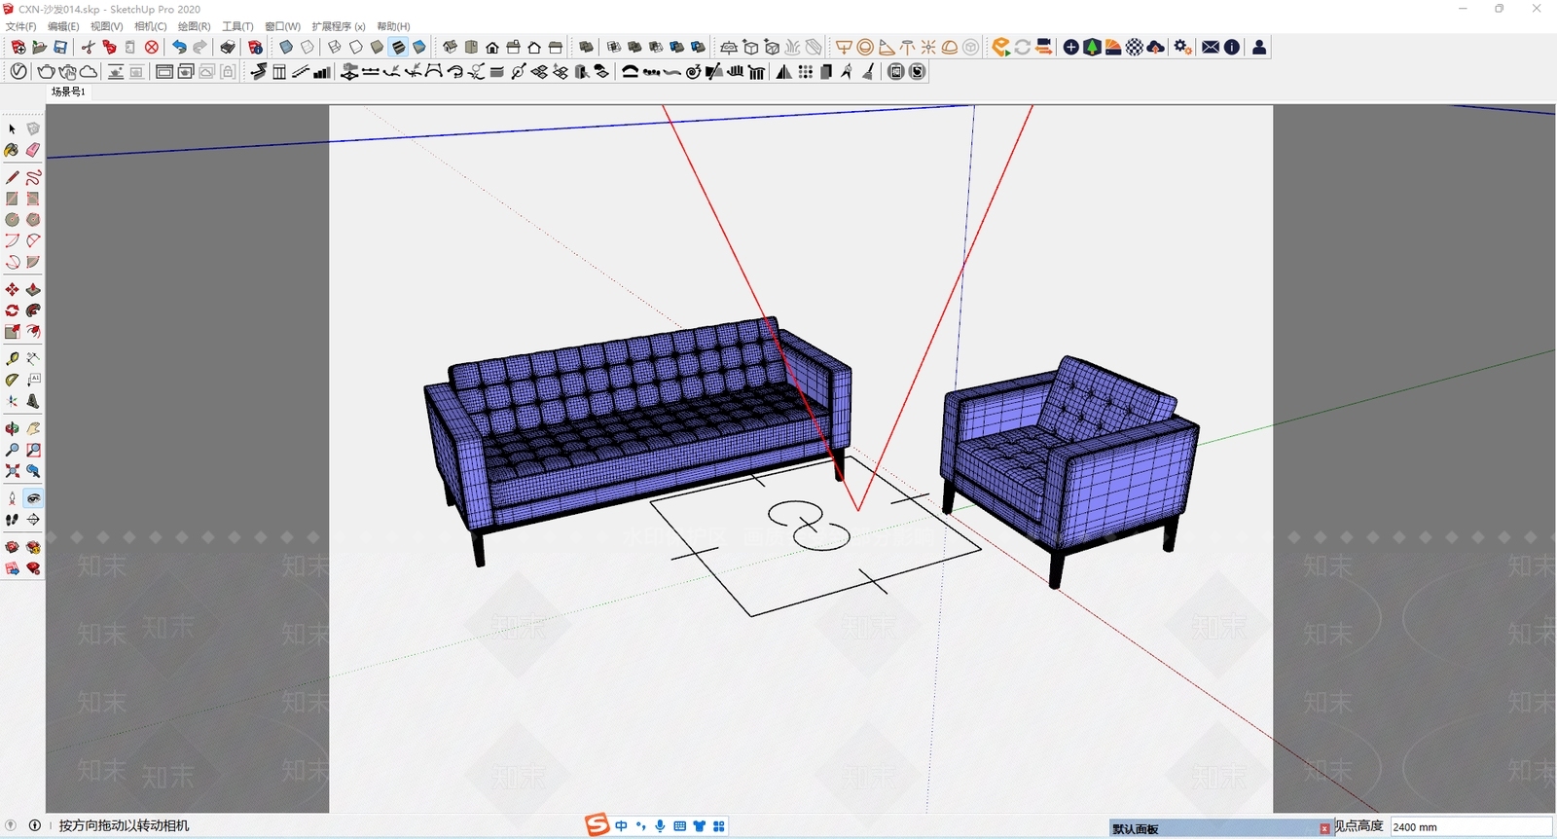Screen dimensions: 1557x839
Task: Click the Print icon
Action: click(228, 47)
